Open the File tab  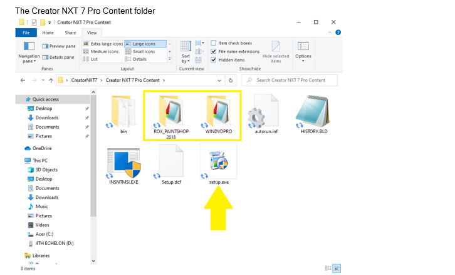tap(26, 32)
